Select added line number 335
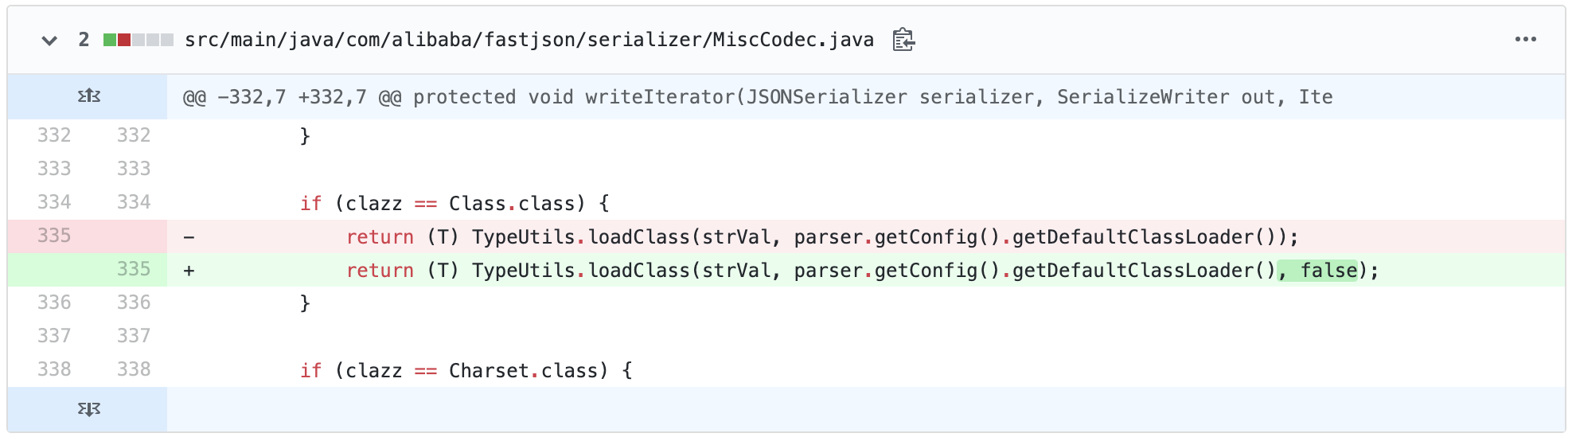The image size is (1576, 441). pos(133,269)
